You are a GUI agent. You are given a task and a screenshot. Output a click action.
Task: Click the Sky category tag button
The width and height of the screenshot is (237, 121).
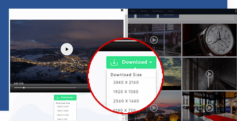146,15
